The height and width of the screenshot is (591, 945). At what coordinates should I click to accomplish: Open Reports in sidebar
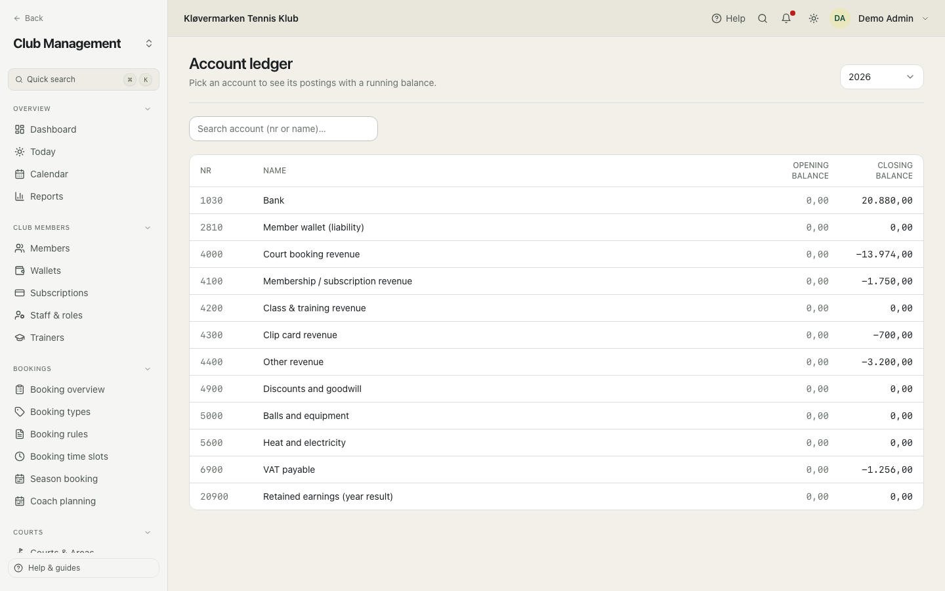[x=83, y=196]
